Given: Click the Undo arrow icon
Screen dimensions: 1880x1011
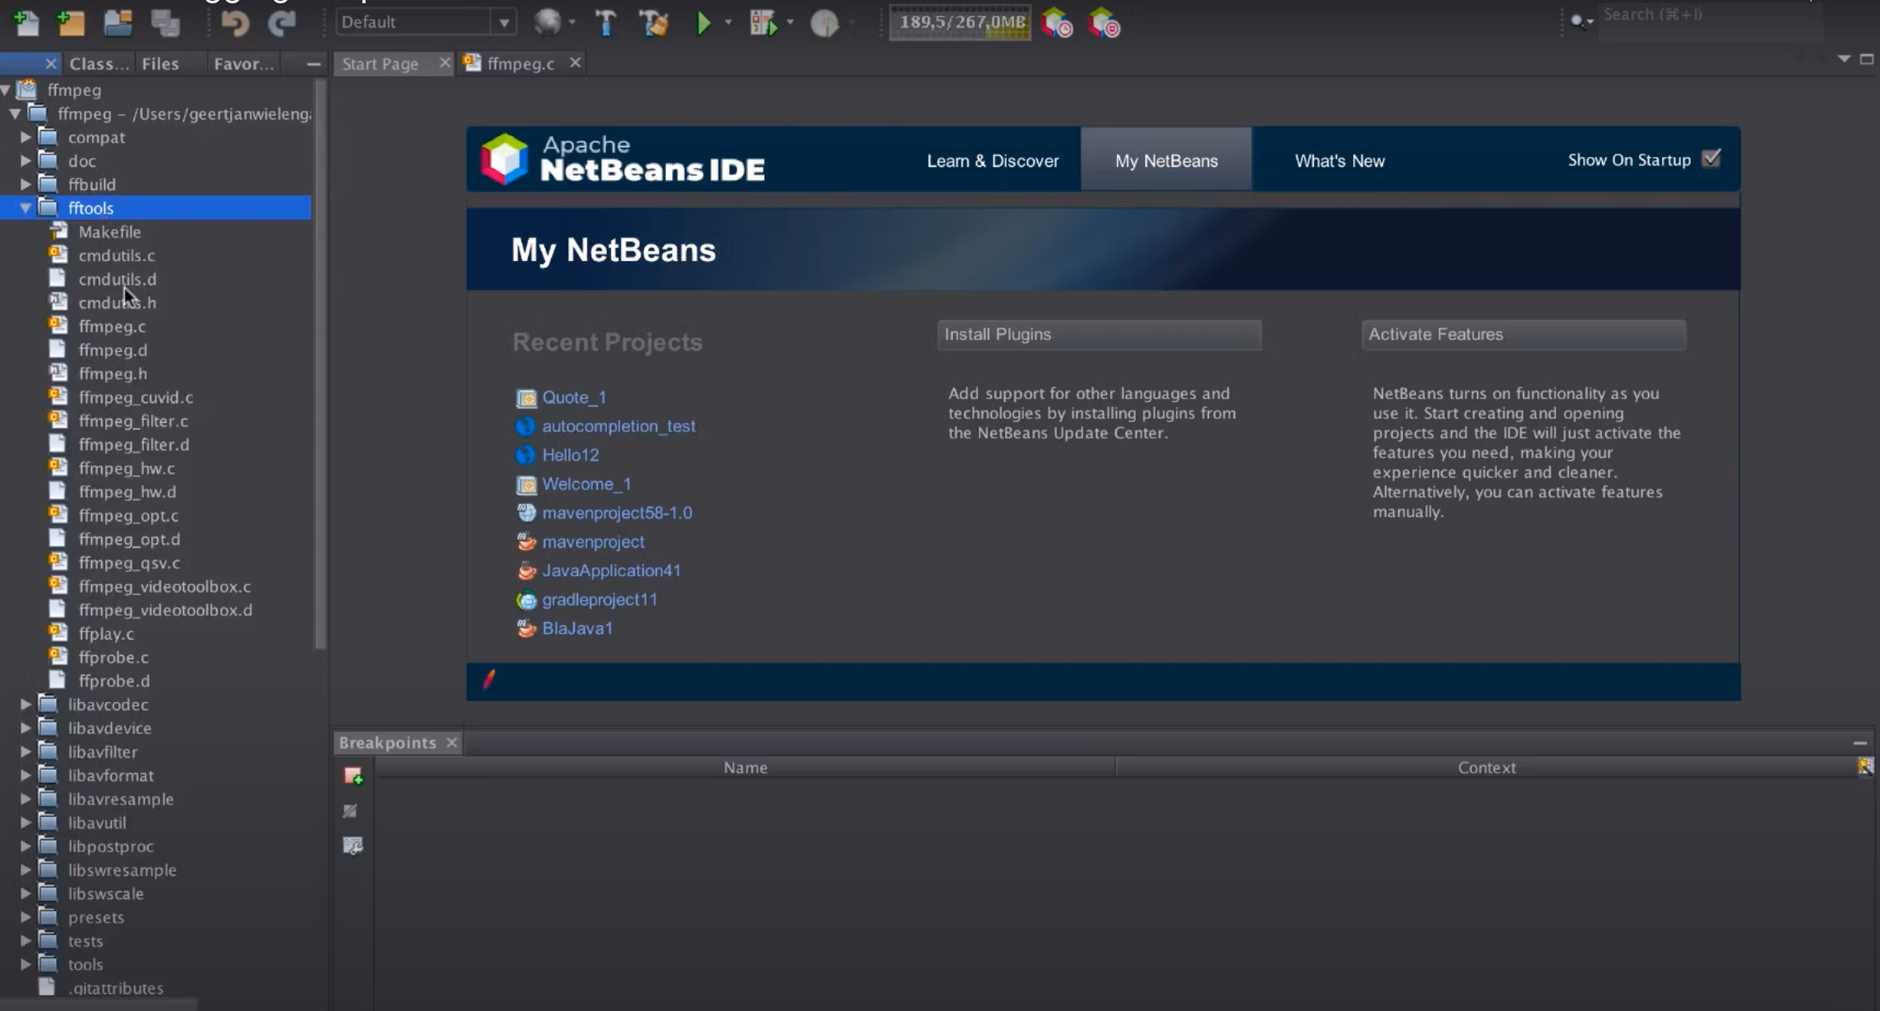Looking at the screenshot, I should pos(235,24).
